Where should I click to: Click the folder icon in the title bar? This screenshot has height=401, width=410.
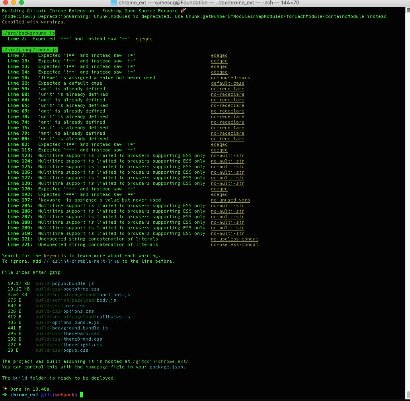pyautogui.click(x=114, y=3)
